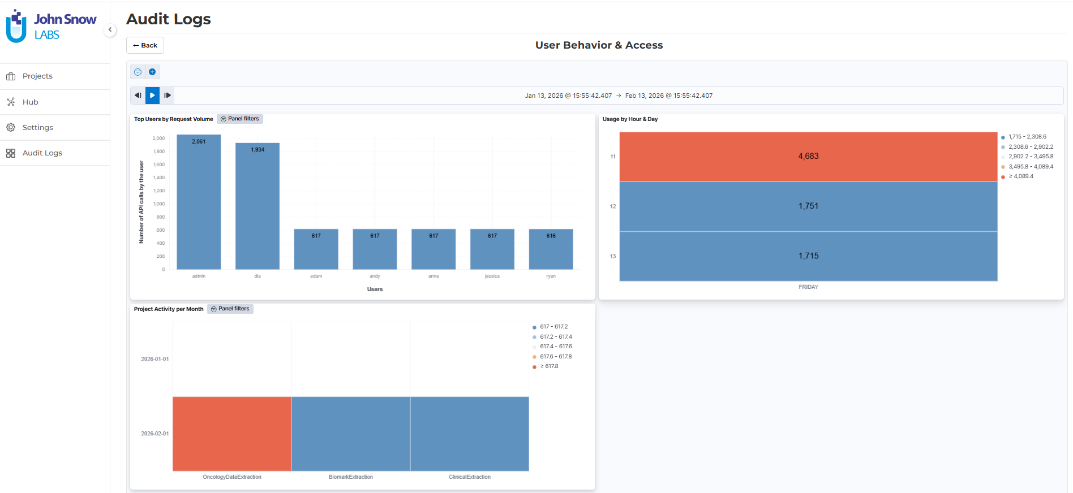Click the John Snow Labs logo
The image size is (1073, 493).
[51, 27]
